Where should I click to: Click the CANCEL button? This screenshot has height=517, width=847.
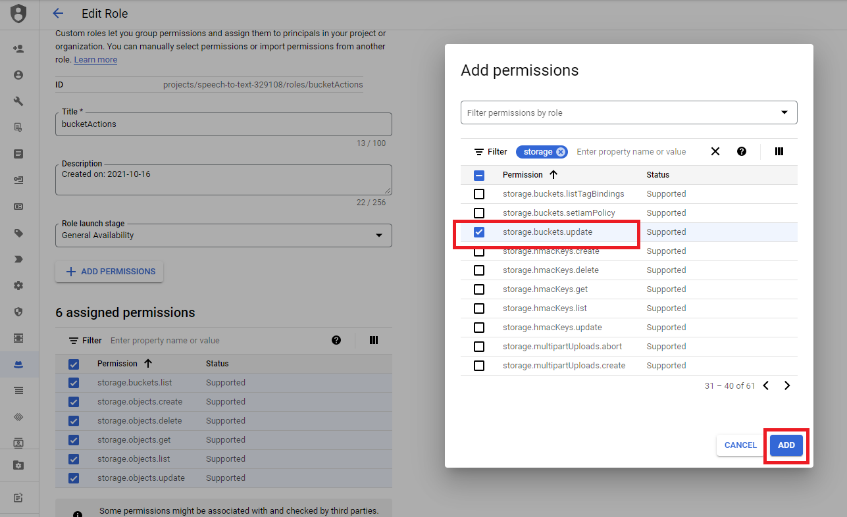(x=740, y=445)
